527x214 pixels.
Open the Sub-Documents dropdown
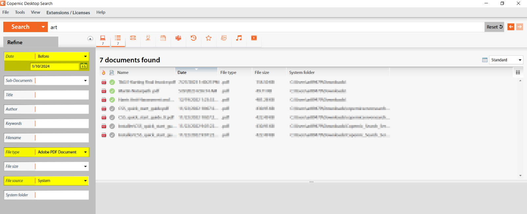click(x=85, y=80)
